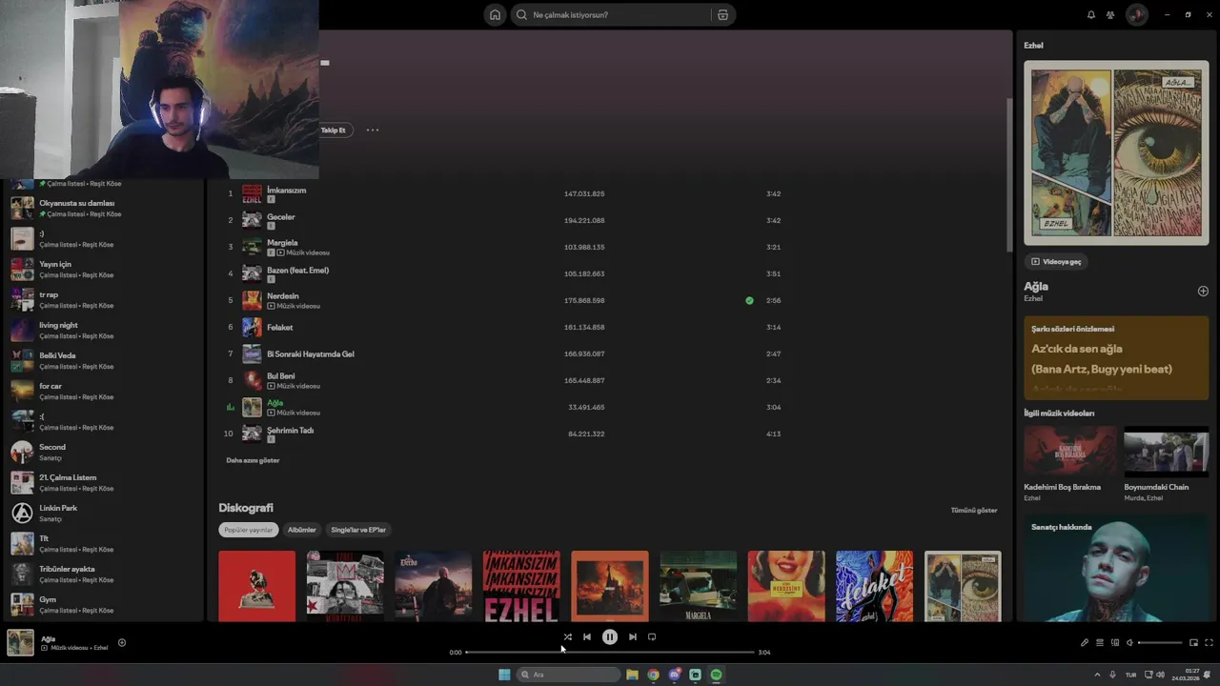Viewport: 1220px width, 686px height.
Task: Toggle the repeat button
Action: [x=652, y=636]
